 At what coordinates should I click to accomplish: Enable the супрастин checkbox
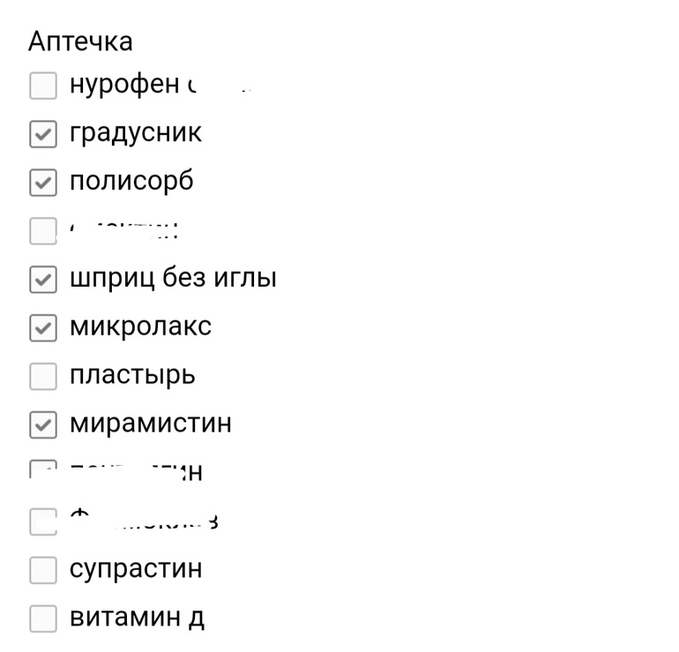click(x=43, y=571)
